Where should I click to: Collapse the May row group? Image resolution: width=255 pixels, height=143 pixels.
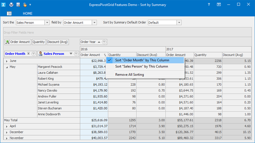[x=7, y=67]
